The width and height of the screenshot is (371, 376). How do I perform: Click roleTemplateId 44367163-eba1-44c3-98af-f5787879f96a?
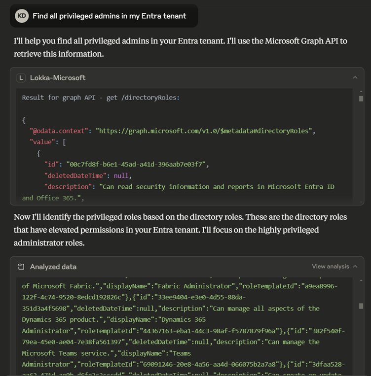click(209, 331)
